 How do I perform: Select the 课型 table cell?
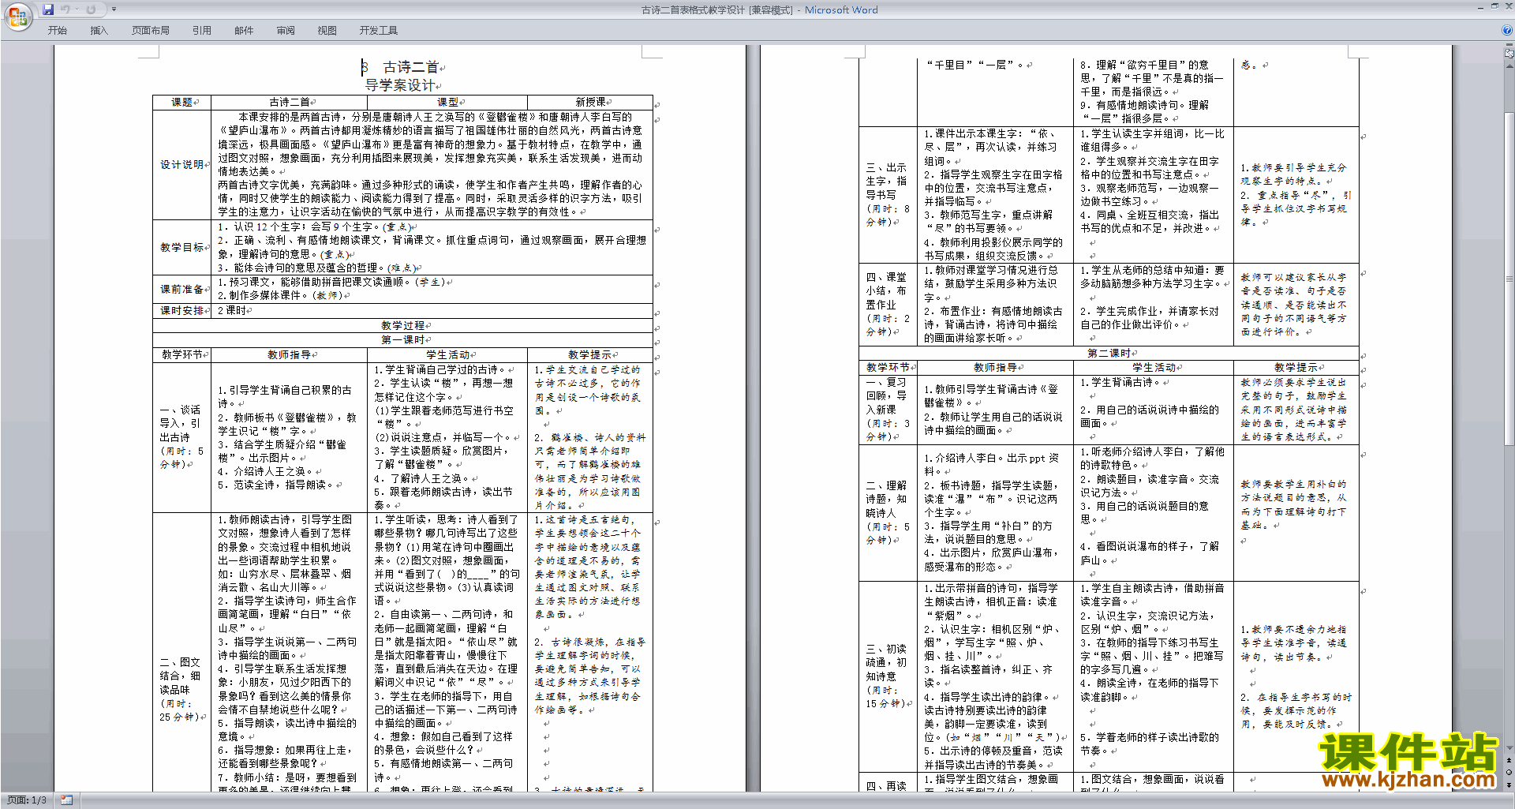coord(448,102)
